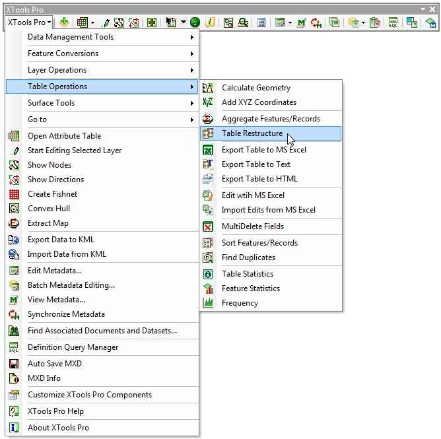Viewport: 441px width, 439px height.
Task: Click the green add-arrow toolbar icon
Action: [x=65, y=22]
